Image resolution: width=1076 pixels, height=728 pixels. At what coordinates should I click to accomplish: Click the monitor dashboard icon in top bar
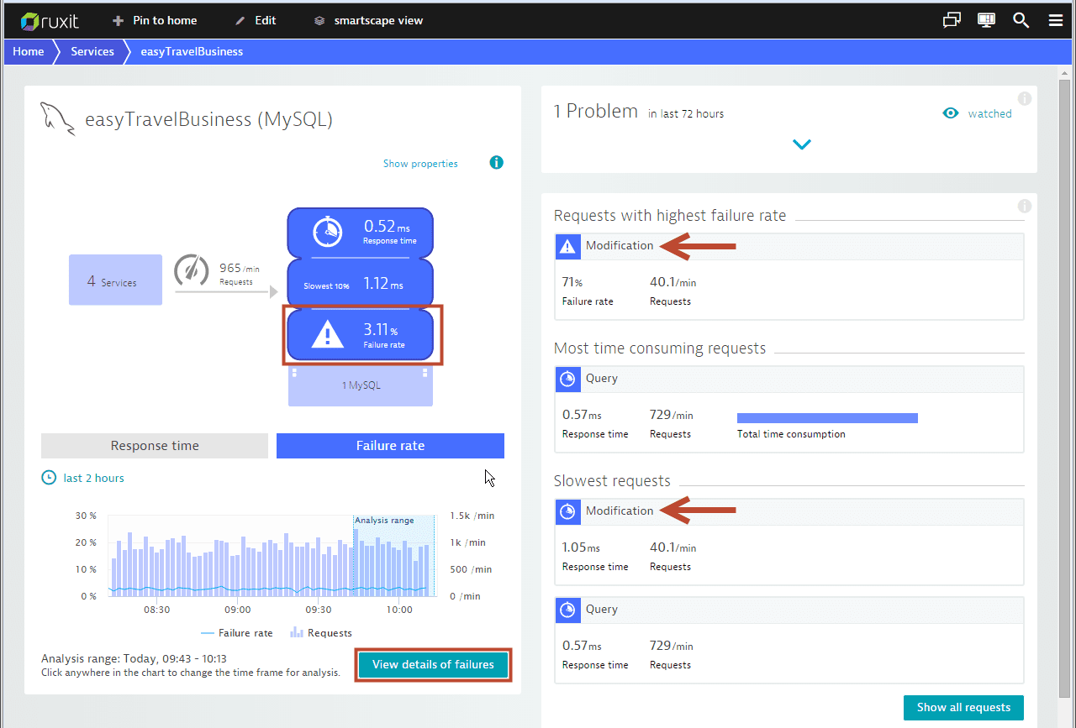coord(986,20)
